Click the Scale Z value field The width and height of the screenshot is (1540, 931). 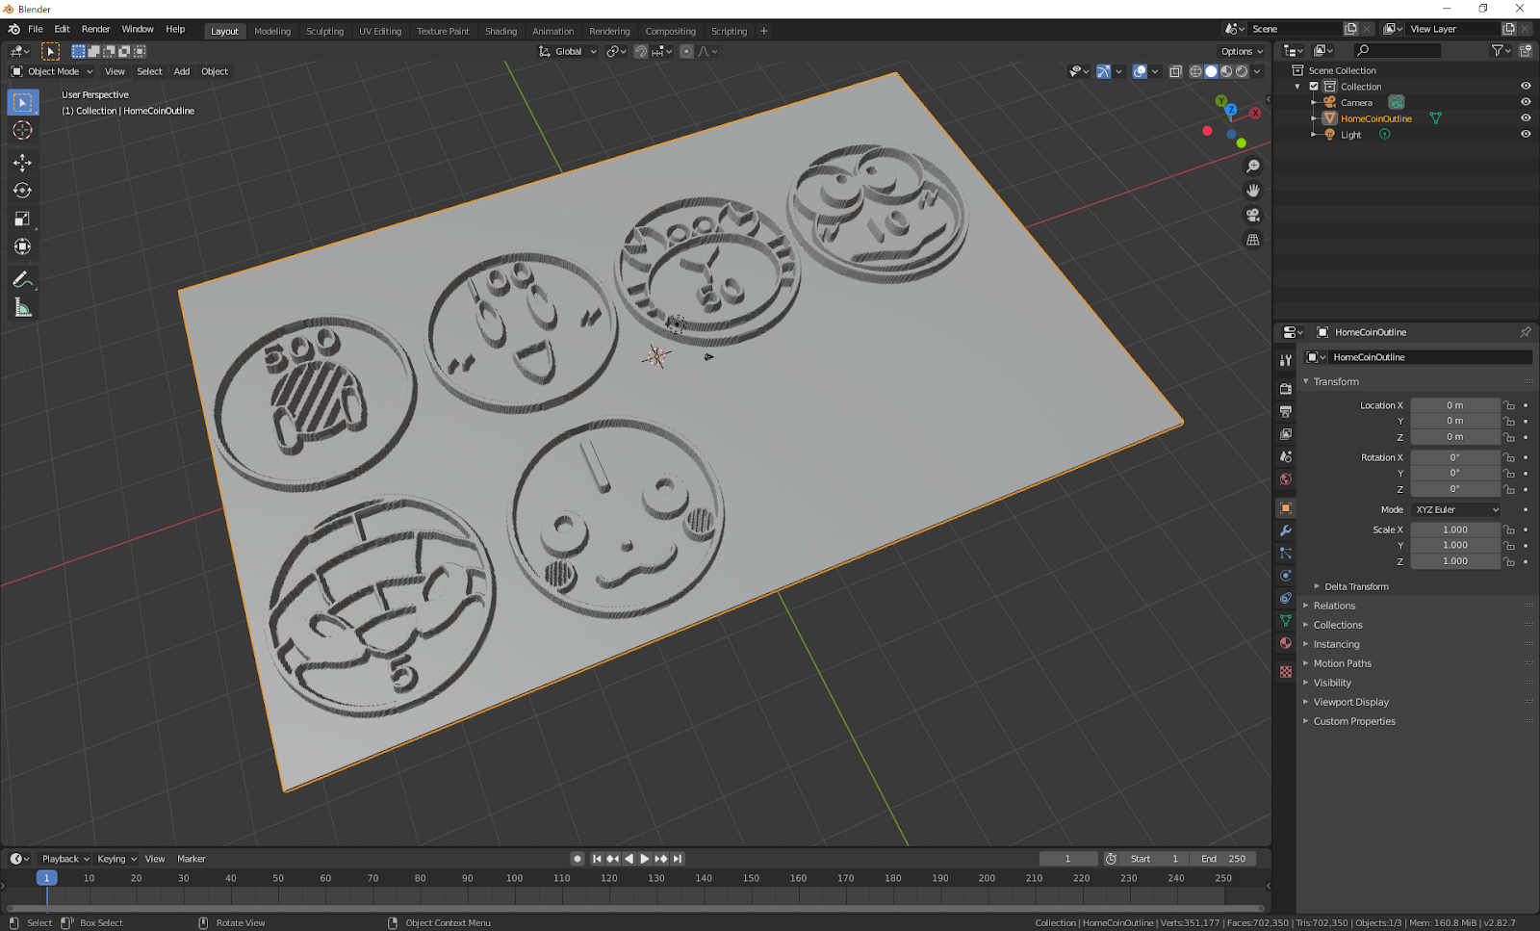pyautogui.click(x=1455, y=561)
